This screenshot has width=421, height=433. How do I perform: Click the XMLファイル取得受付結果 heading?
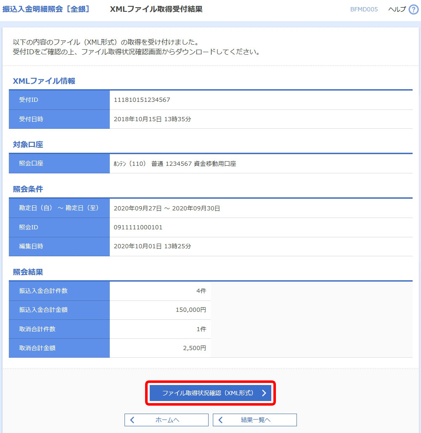point(156,9)
